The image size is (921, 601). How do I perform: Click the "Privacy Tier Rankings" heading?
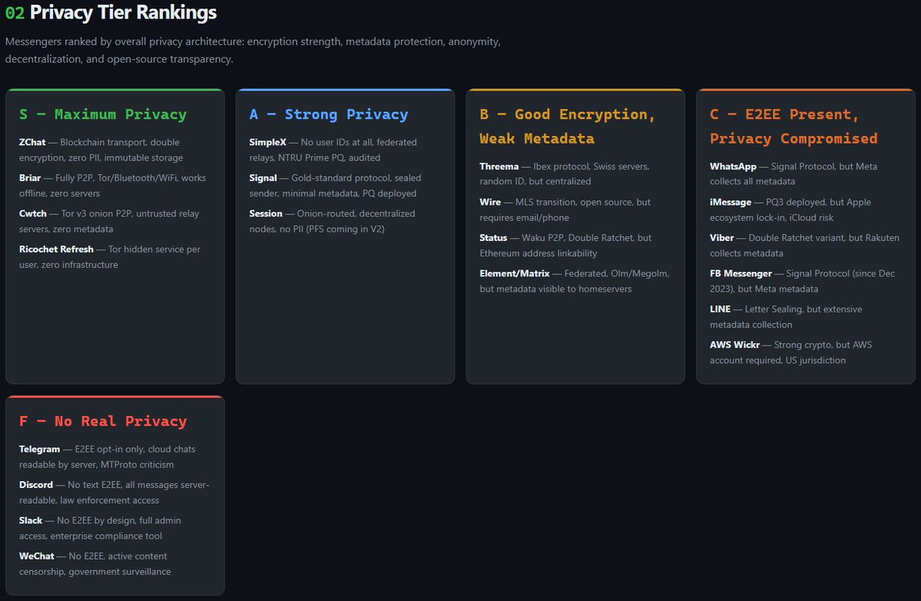123,12
